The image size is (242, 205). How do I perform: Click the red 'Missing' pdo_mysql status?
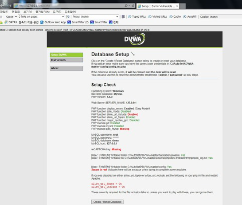point(124,129)
